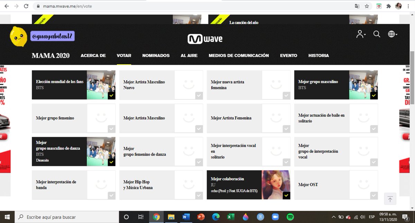Click the Chrome profile avatar

tap(398, 6)
